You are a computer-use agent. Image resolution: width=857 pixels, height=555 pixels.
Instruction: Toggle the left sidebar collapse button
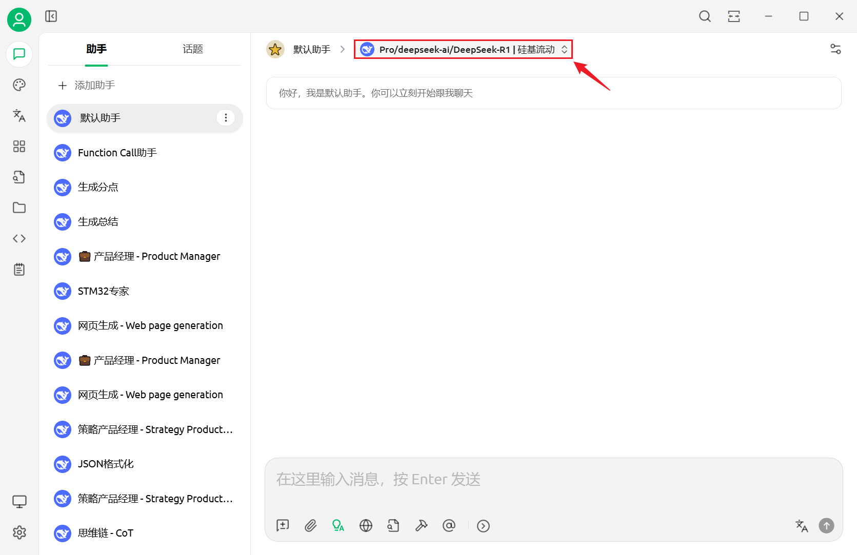[51, 16]
